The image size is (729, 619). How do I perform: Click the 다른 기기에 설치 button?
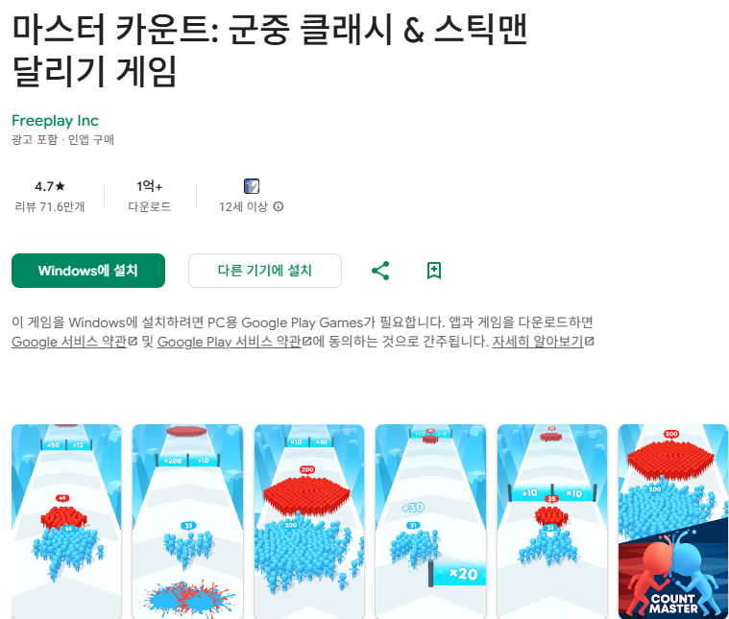coord(265,271)
